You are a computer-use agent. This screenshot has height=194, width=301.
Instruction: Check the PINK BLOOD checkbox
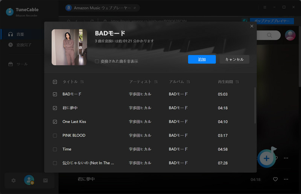tap(55, 135)
